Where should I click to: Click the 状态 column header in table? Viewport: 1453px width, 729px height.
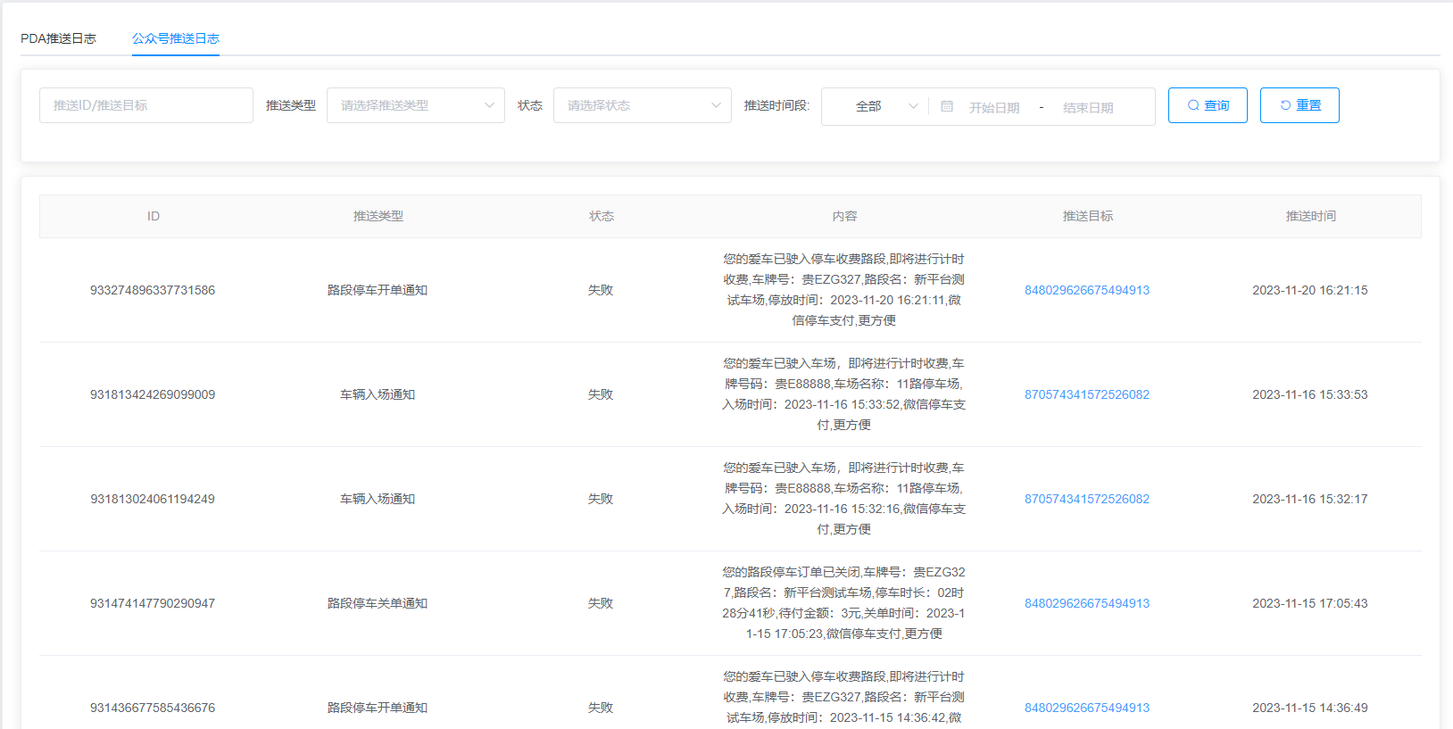pos(601,216)
